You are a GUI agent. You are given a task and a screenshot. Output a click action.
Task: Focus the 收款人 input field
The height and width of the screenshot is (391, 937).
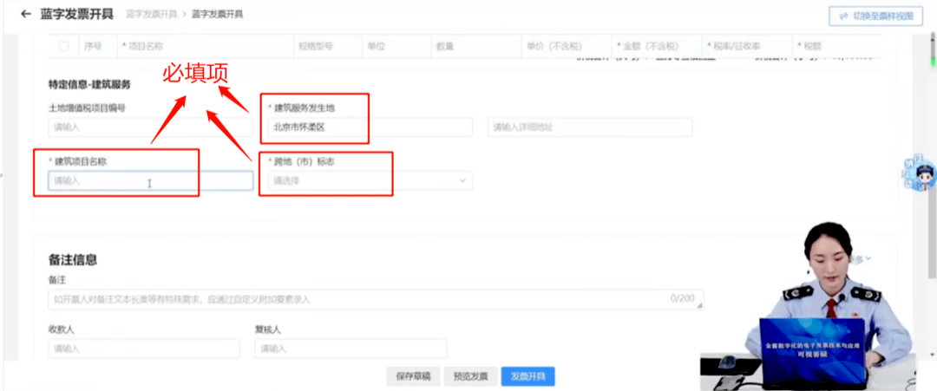[x=144, y=349]
